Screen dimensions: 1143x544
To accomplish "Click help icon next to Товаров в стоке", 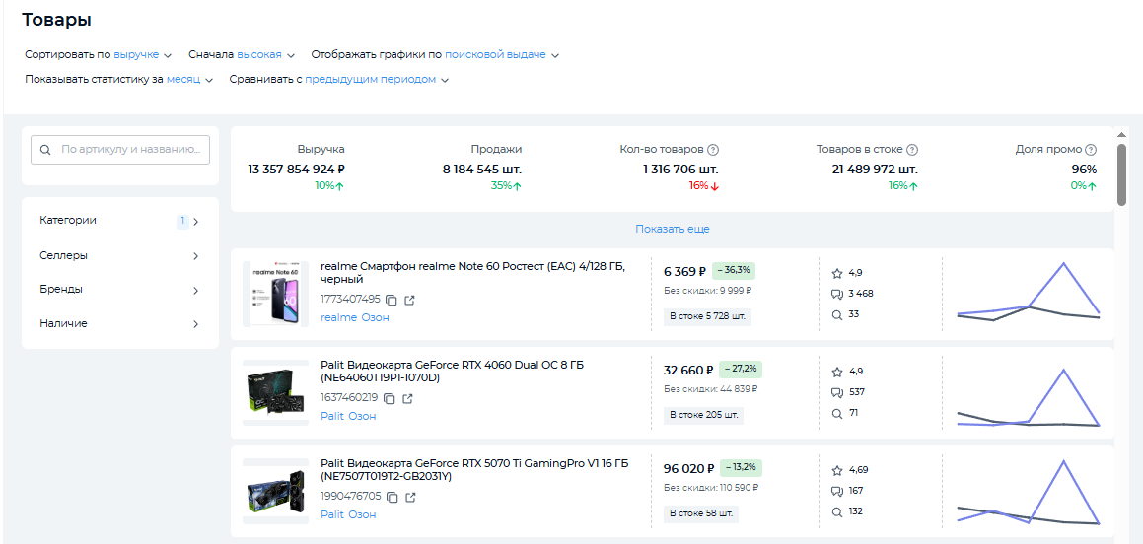I will pyautogui.click(x=912, y=150).
